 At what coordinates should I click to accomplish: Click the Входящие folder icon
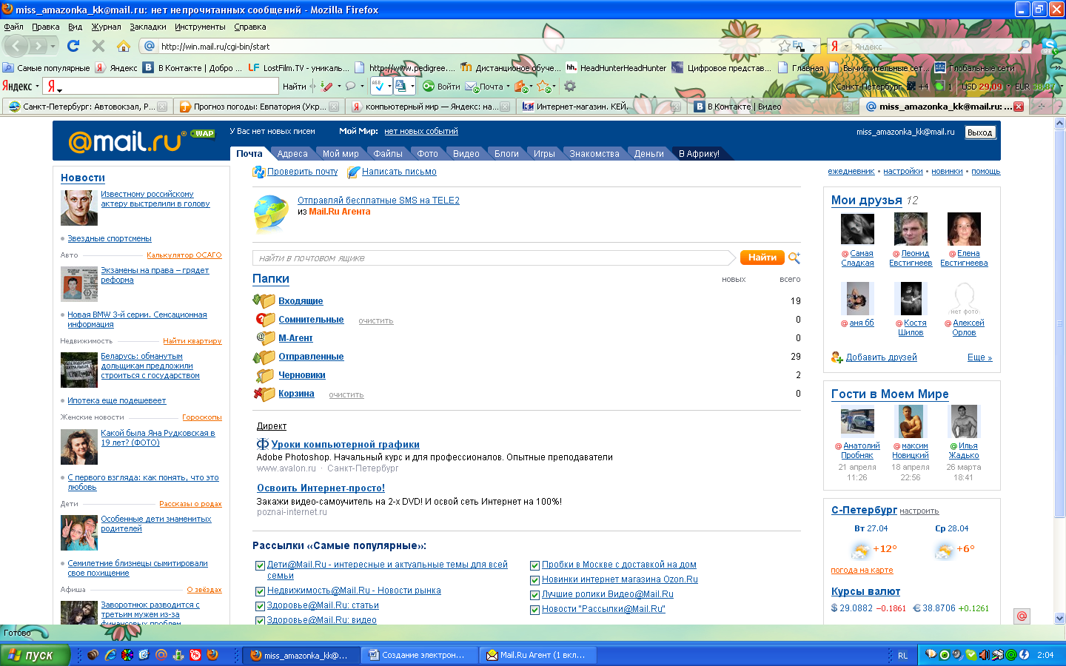pos(264,300)
